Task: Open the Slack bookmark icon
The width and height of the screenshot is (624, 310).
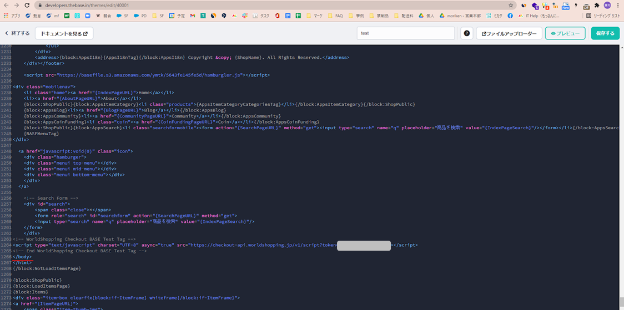Action: coord(245,16)
